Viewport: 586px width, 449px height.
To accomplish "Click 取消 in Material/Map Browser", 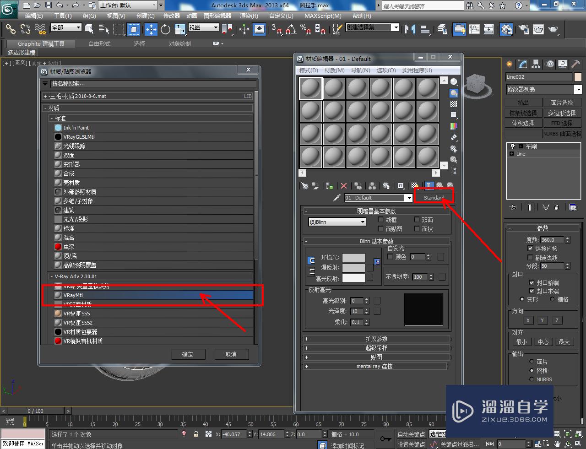I will [x=231, y=354].
